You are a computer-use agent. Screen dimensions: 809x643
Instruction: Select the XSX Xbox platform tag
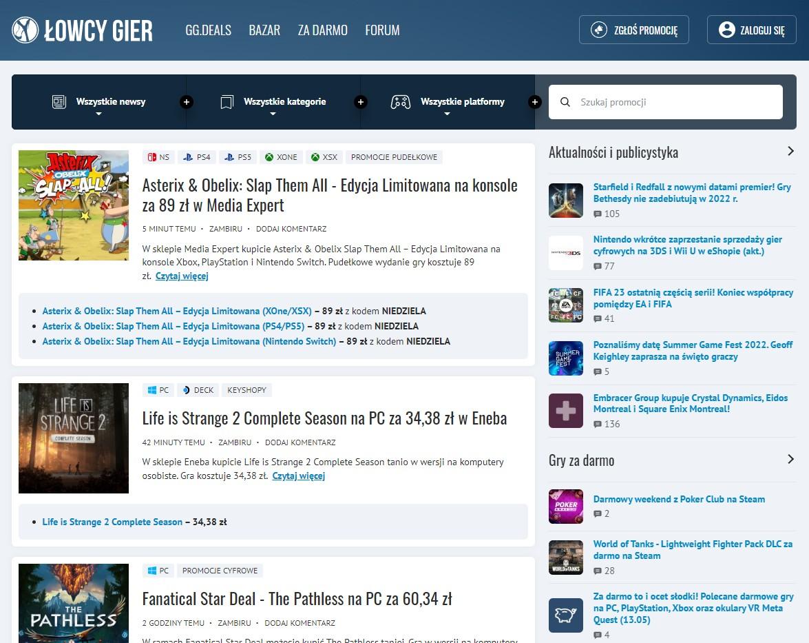[324, 157]
